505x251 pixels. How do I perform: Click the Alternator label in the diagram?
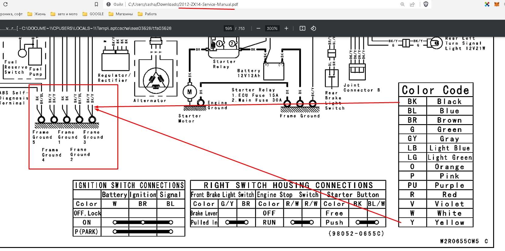pyautogui.click(x=150, y=101)
